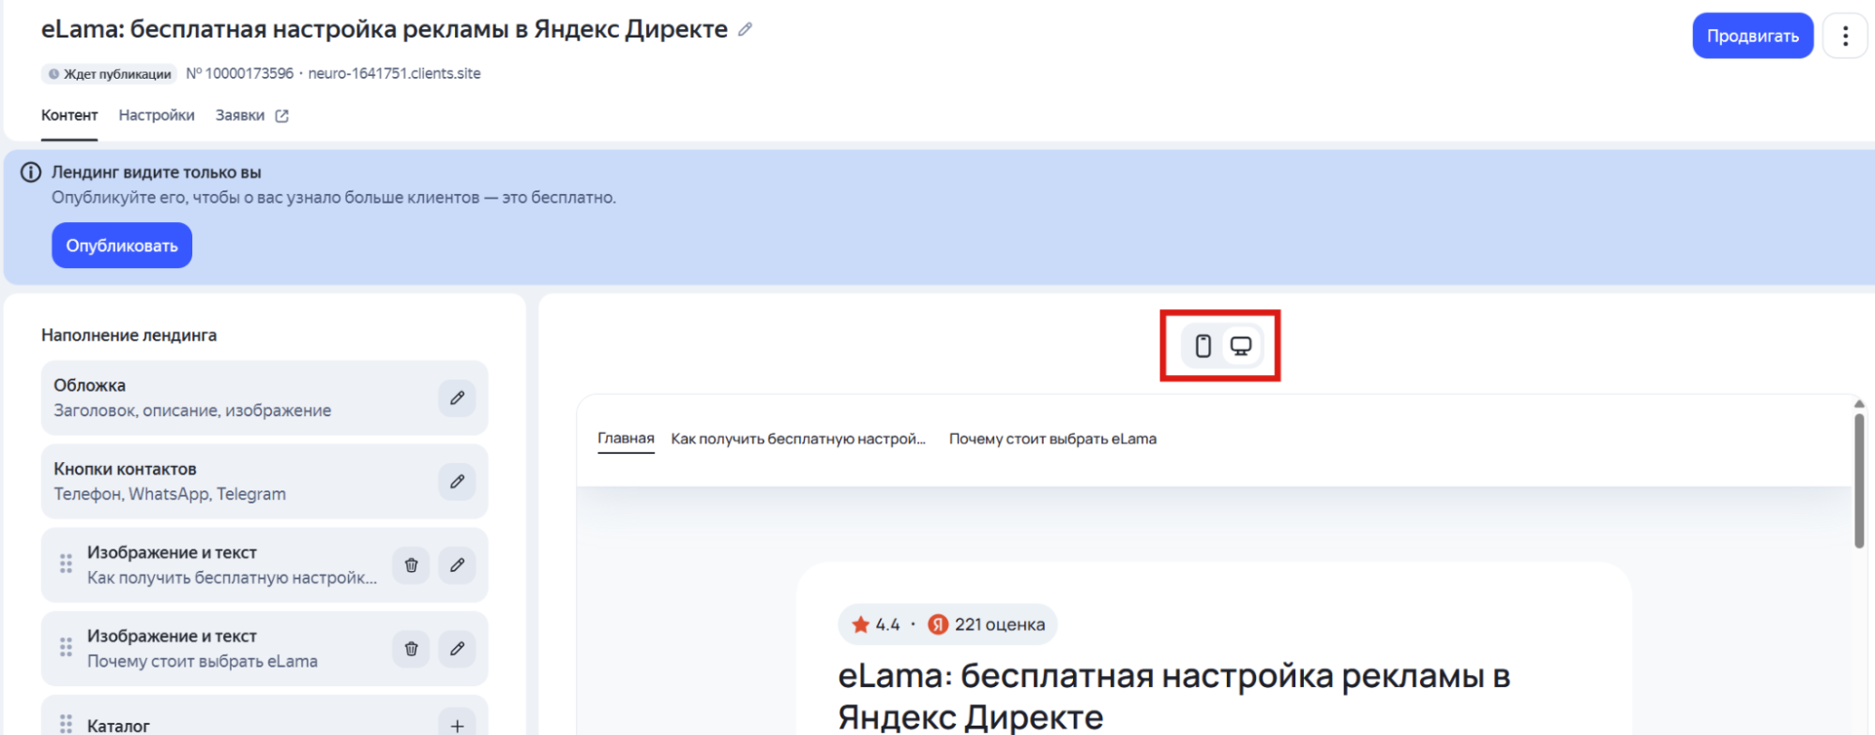Add the Каталог block with plus icon

pos(457,724)
